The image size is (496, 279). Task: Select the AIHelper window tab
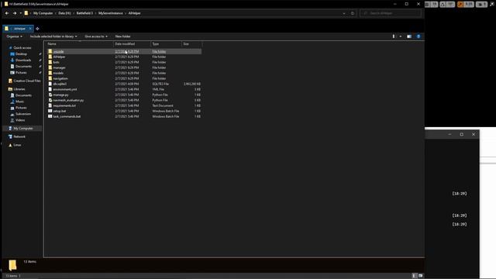tap(17, 29)
